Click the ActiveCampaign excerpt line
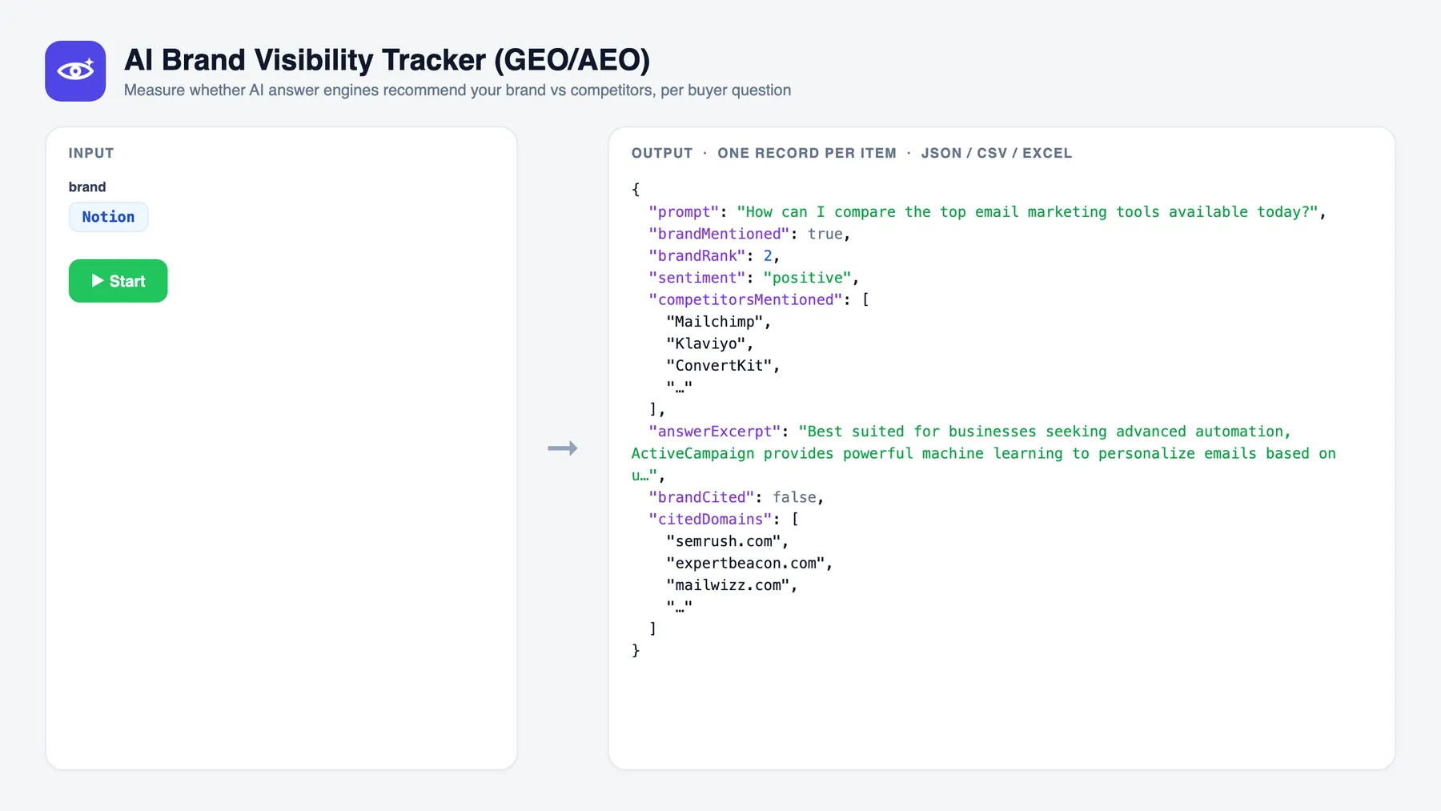The height and width of the screenshot is (811, 1441). (x=983, y=453)
